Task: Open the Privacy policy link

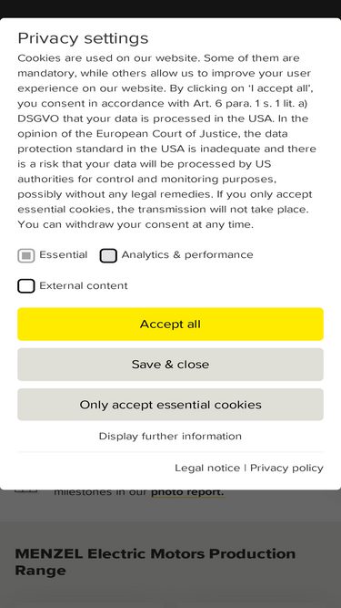Action: [x=286, y=468]
